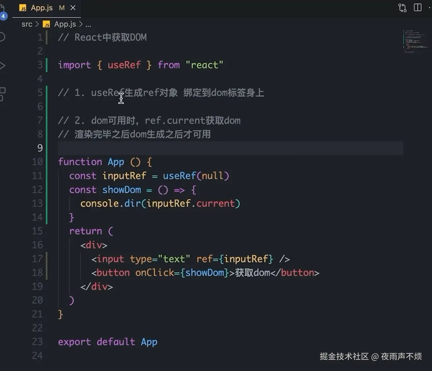This screenshot has width=432, height=371.
Task: Click the closing </div> tag
Action: click(x=97, y=287)
